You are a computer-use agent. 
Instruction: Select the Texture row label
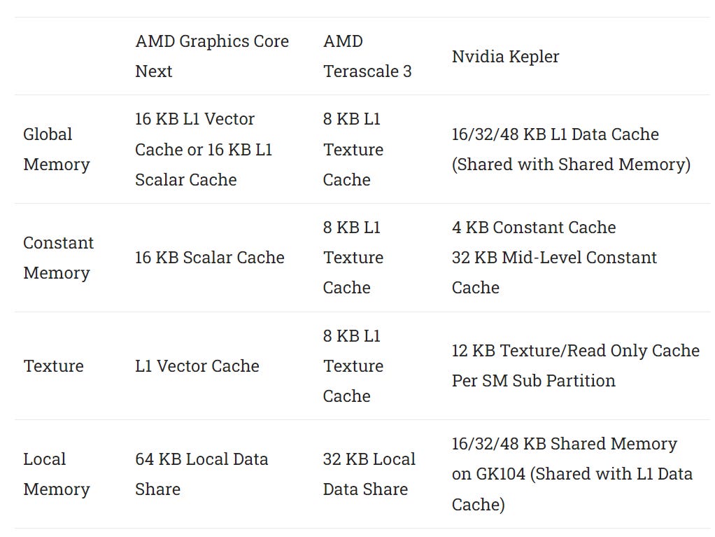point(53,366)
